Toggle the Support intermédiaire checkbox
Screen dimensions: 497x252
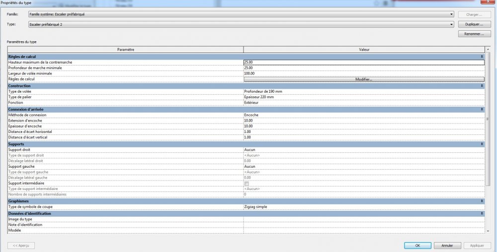[x=247, y=184]
